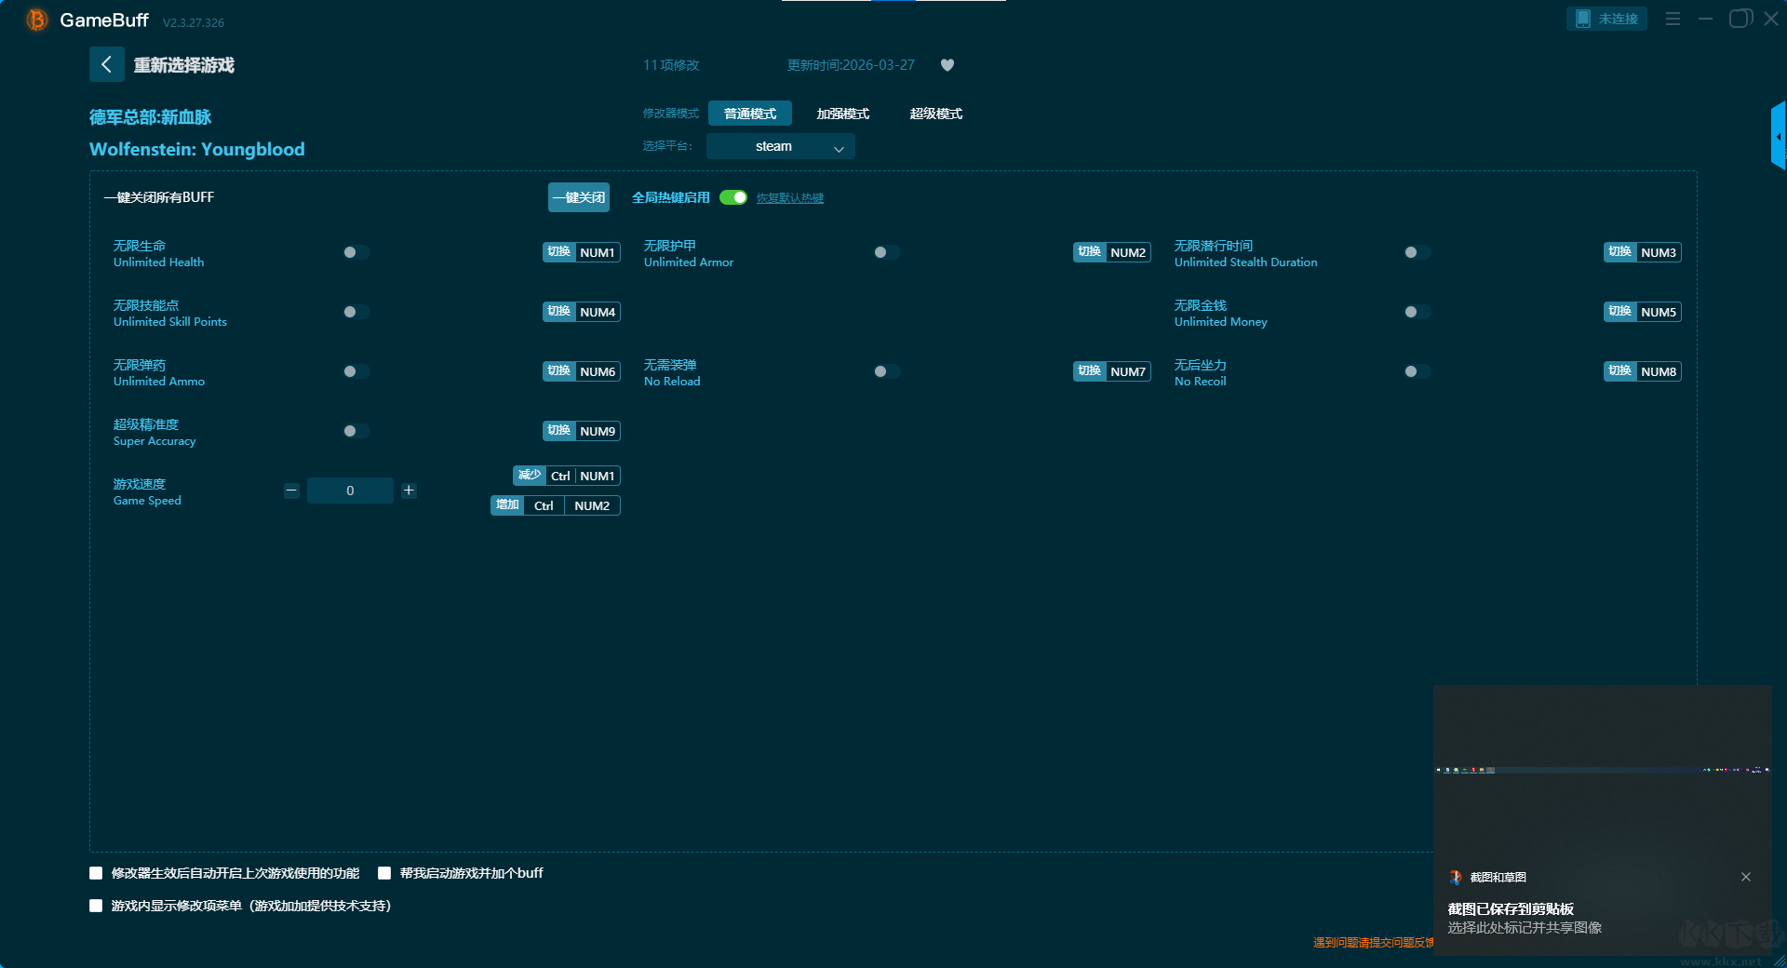Image resolution: width=1787 pixels, height=968 pixels.
Task: Open the steam platform dropdown
Action: (x=780, y=146)
